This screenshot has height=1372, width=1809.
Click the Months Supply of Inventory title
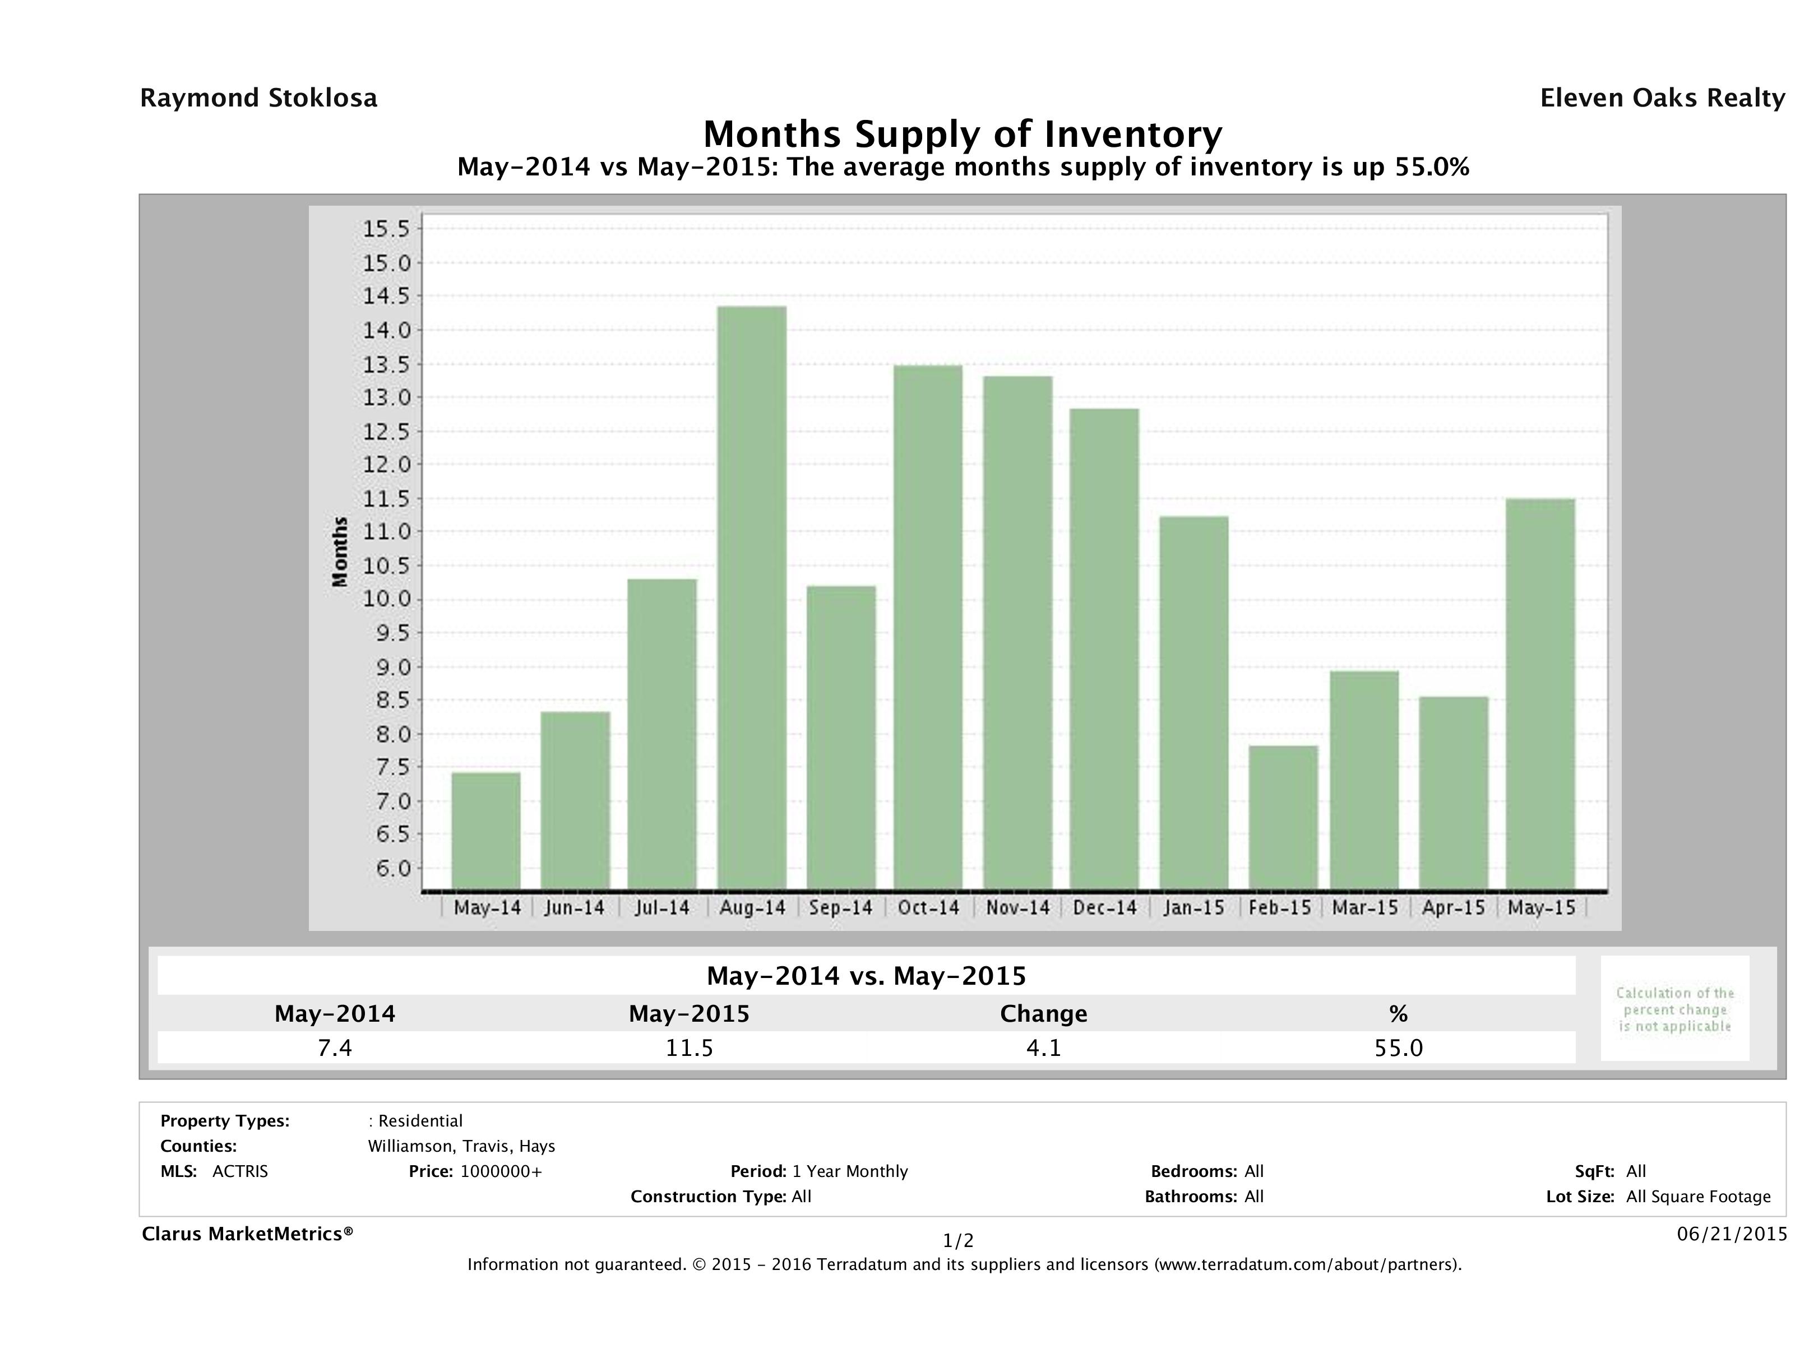[x=963, y=134]
